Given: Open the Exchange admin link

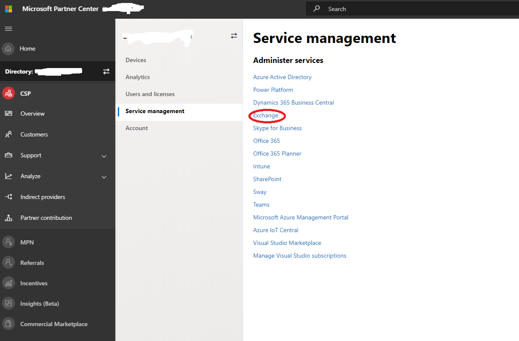Looking at the screenshot, I should click(265, 115).
